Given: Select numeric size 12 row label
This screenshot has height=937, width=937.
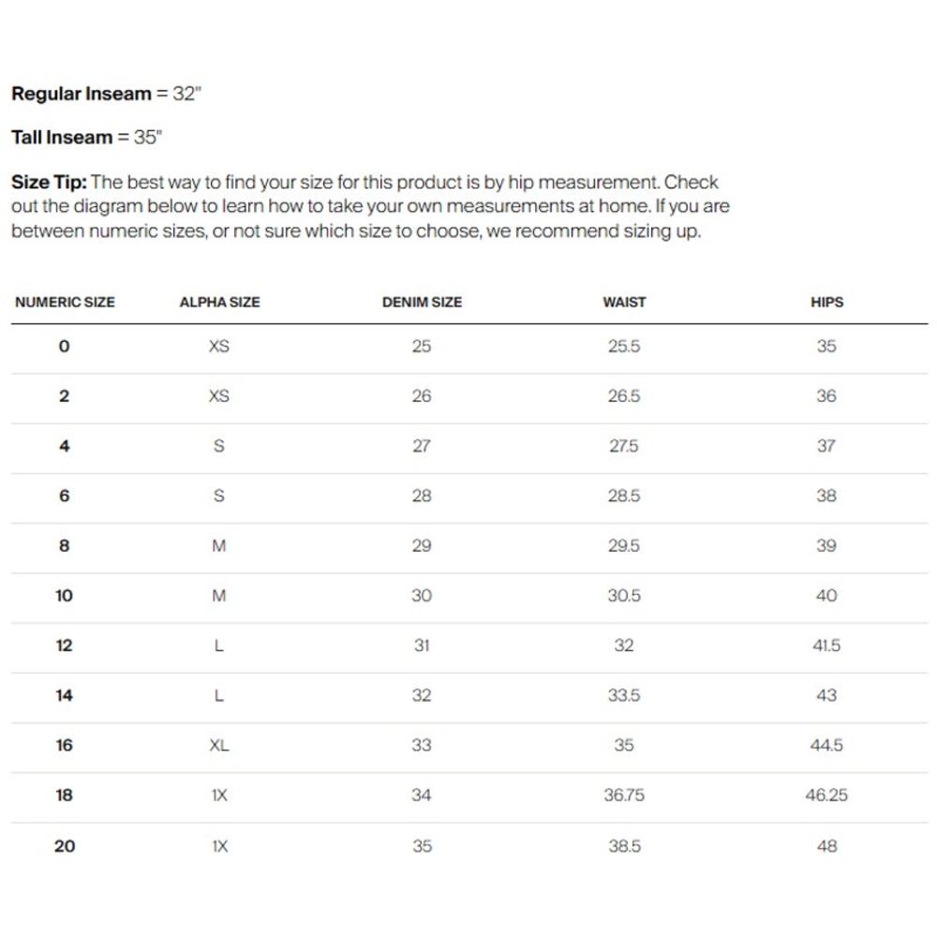Looking at the screenshot, I should click(x=64, y=646).
